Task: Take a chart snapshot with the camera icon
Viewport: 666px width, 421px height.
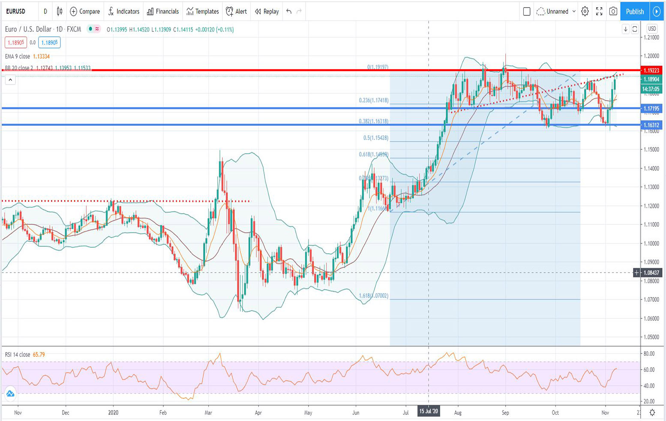Action: (613, 12)
